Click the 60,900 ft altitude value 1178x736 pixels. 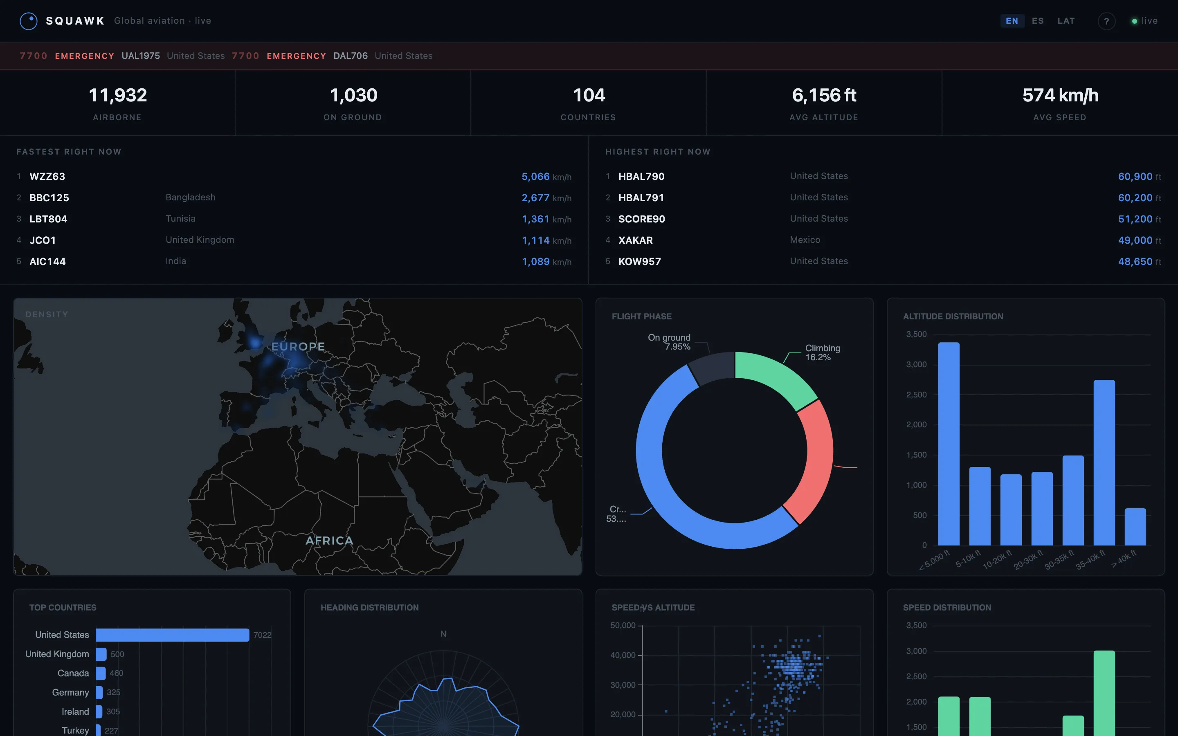coord(1140,177)
